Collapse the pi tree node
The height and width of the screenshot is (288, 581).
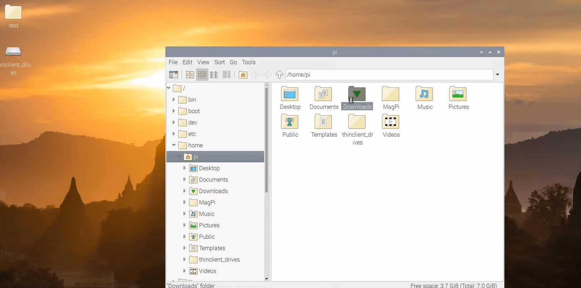tap(179, 157)
